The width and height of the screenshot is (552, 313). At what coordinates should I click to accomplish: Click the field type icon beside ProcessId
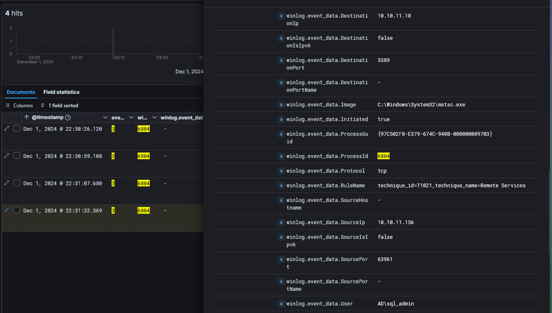click(x=280, y=156)
